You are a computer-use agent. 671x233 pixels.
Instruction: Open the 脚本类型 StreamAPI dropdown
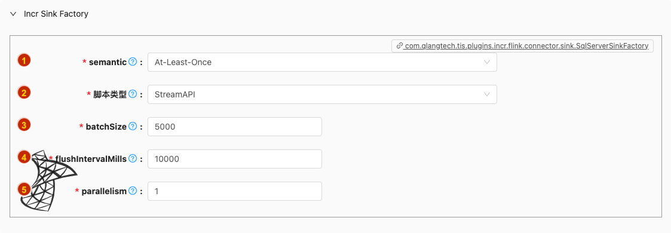322,94
